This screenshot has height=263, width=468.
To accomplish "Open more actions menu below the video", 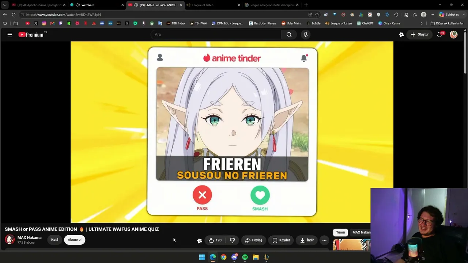I will tap(324, 240).
